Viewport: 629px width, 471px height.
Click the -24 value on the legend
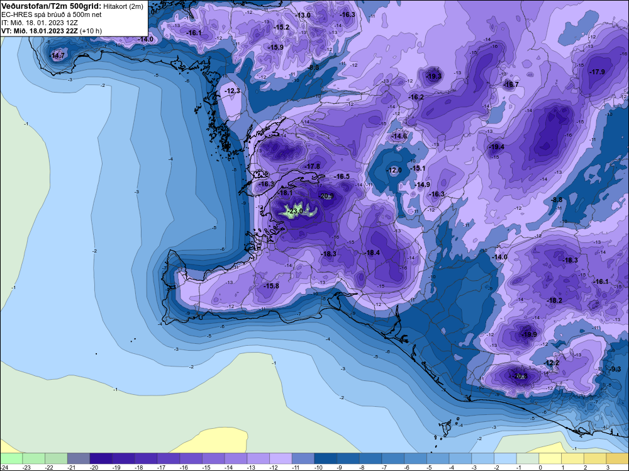click(3, 467)
